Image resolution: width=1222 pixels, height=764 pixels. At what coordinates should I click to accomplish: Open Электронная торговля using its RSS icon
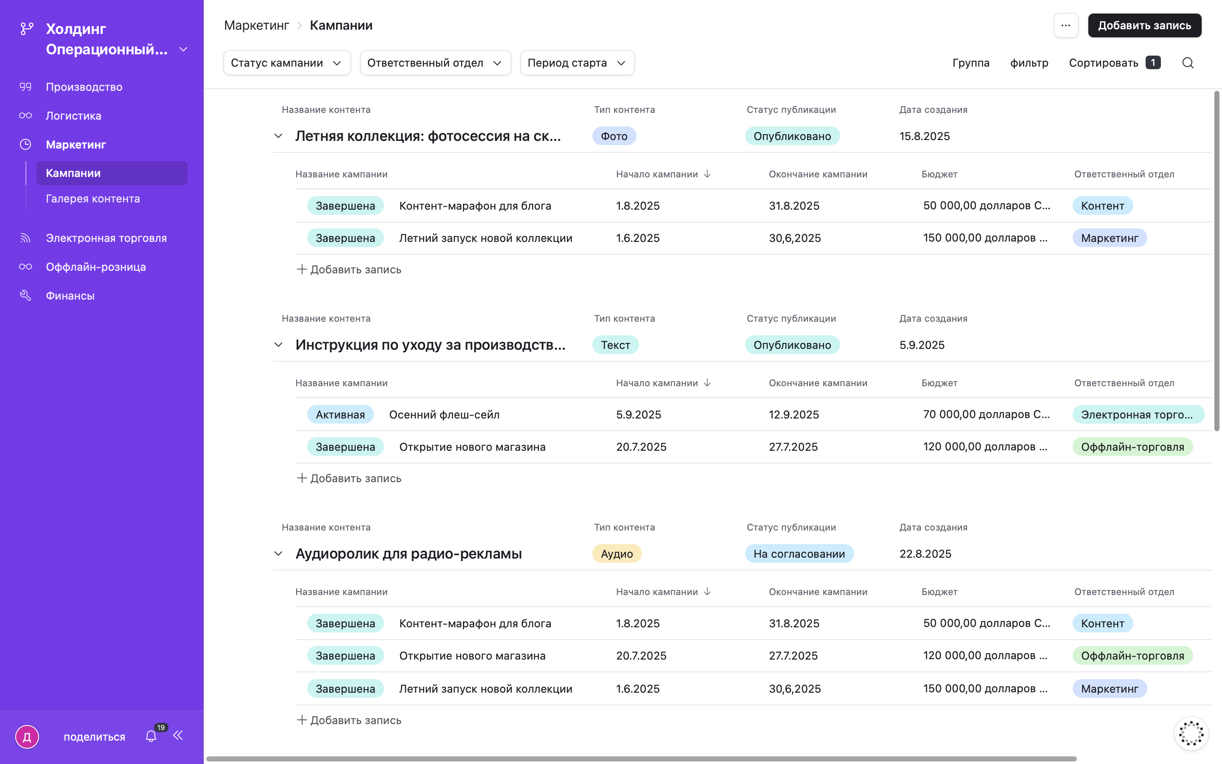pyautogui.click(x=26, y=238)
